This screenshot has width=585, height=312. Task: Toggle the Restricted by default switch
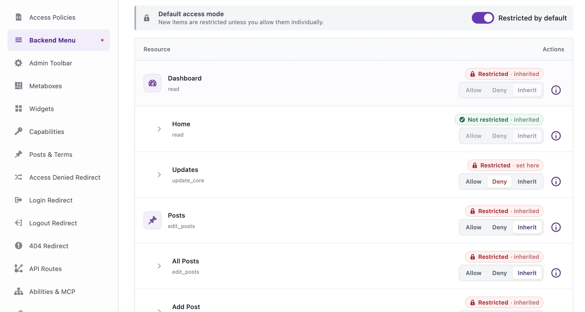[x=483, y=18]
